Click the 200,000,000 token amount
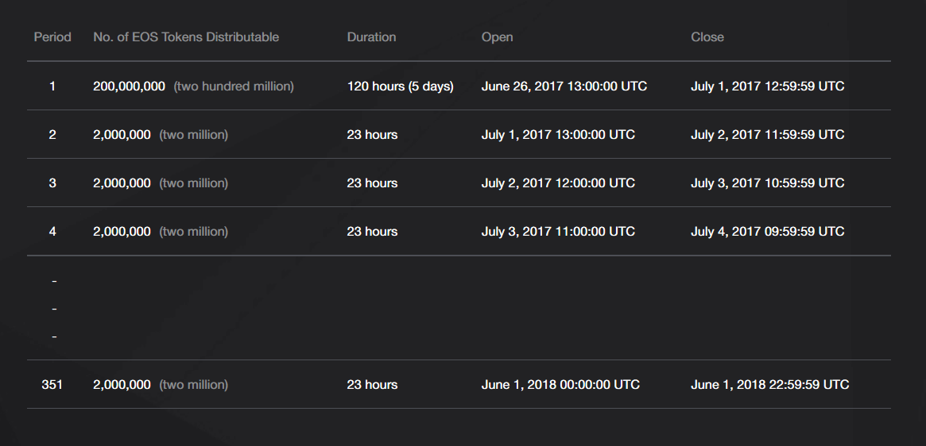The height and width of the screenshot is (446, 926). coord(130,87)
